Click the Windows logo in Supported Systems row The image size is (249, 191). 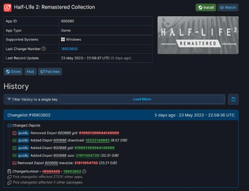[x=63, y=39]
